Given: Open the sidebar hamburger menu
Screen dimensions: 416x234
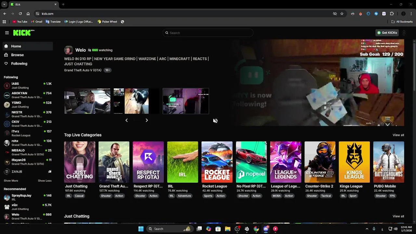Looking at the screenshot, I should click(x=7, y=33).
